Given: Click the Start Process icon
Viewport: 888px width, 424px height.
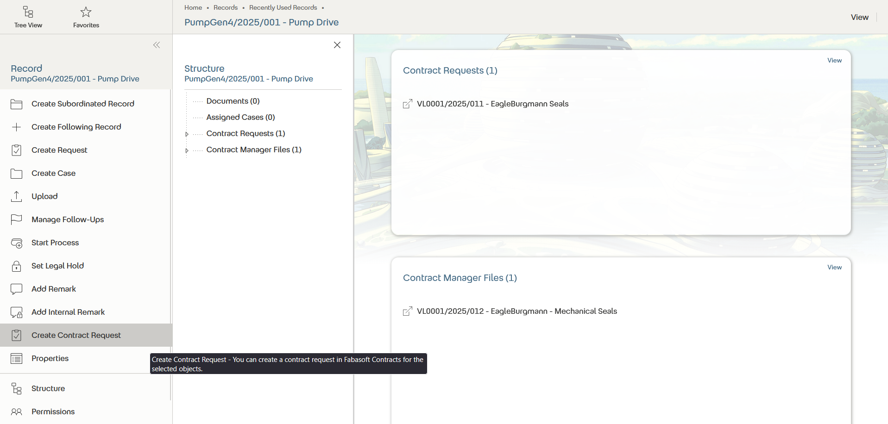Looking at the screenshot, I should pos(17,243).
